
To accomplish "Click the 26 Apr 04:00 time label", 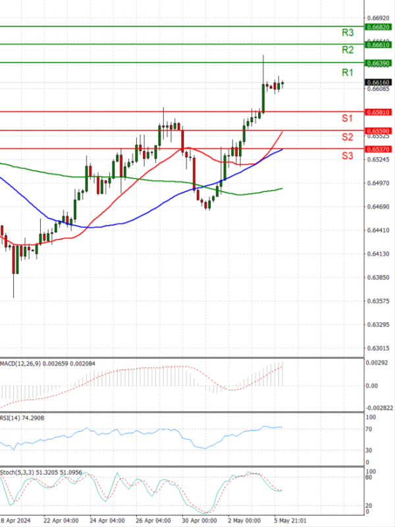I will pos(153,520).
